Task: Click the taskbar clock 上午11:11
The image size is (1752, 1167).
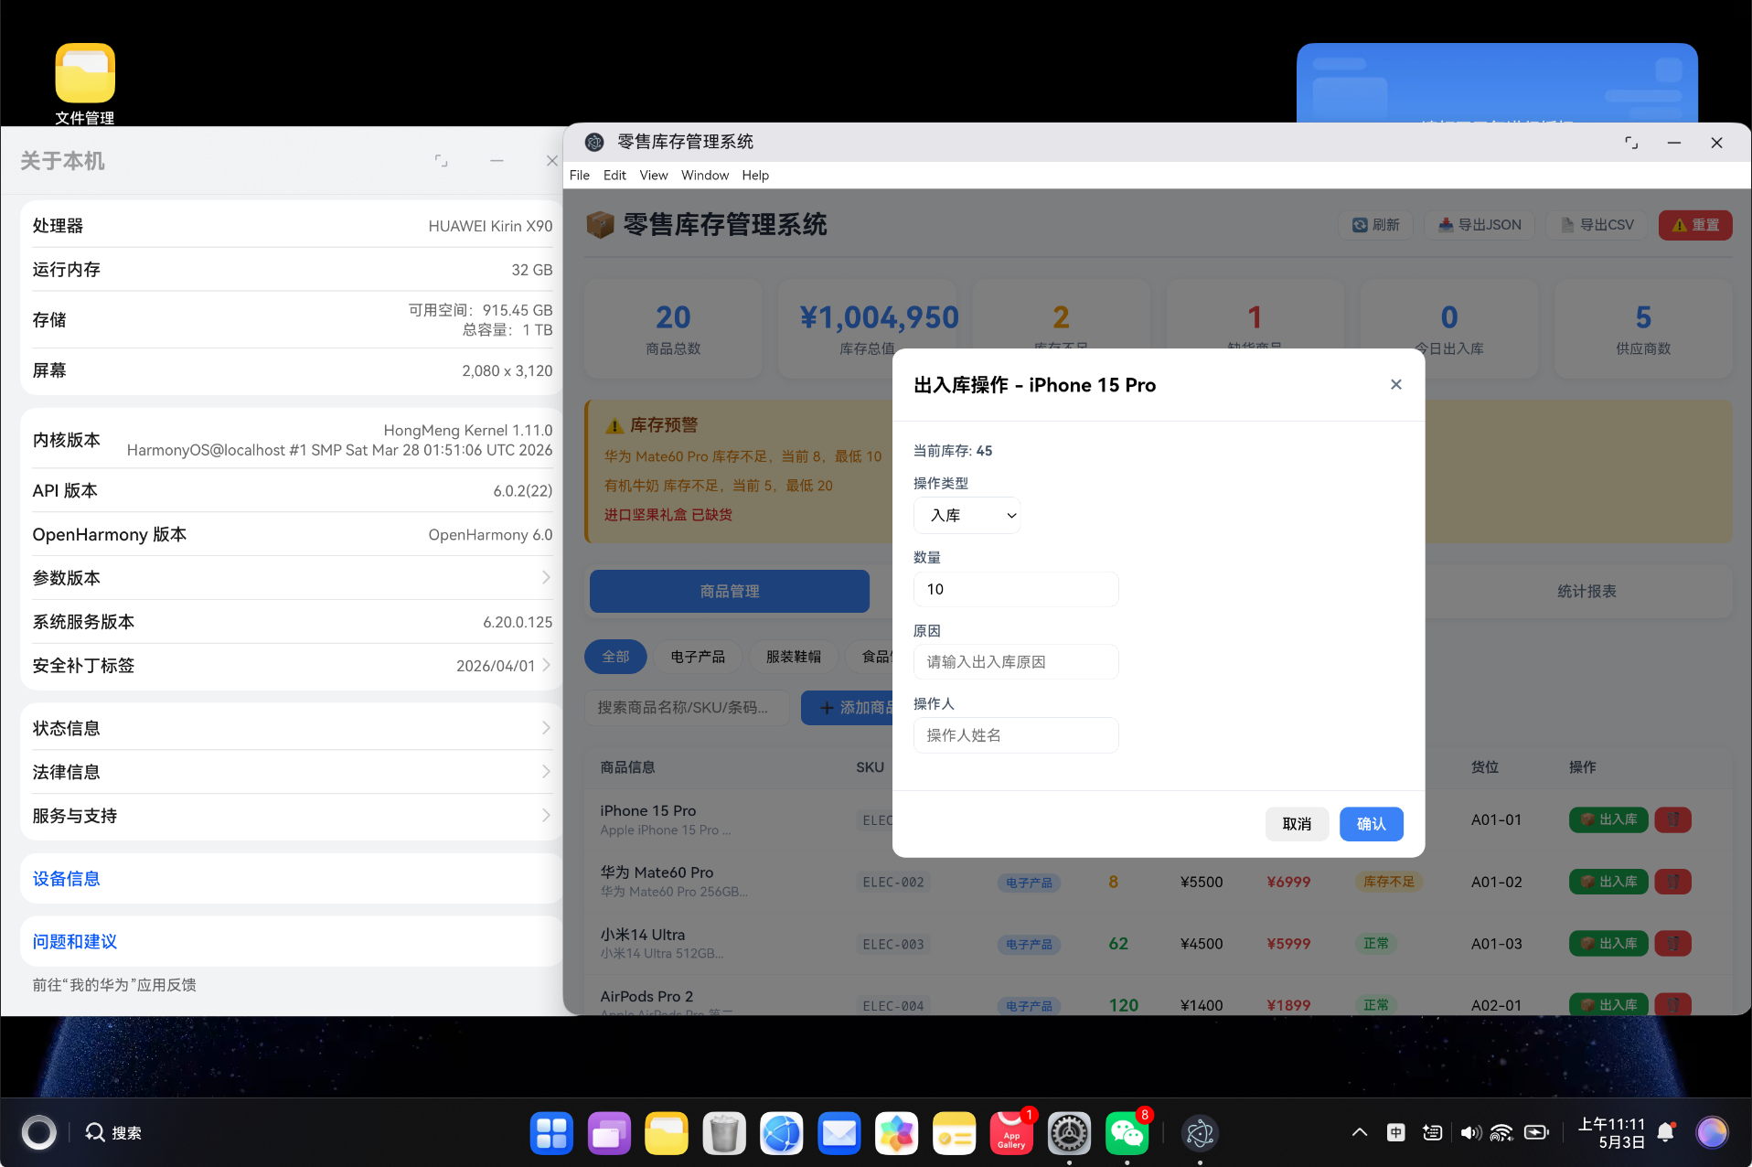Action: click(1611, 1132)
